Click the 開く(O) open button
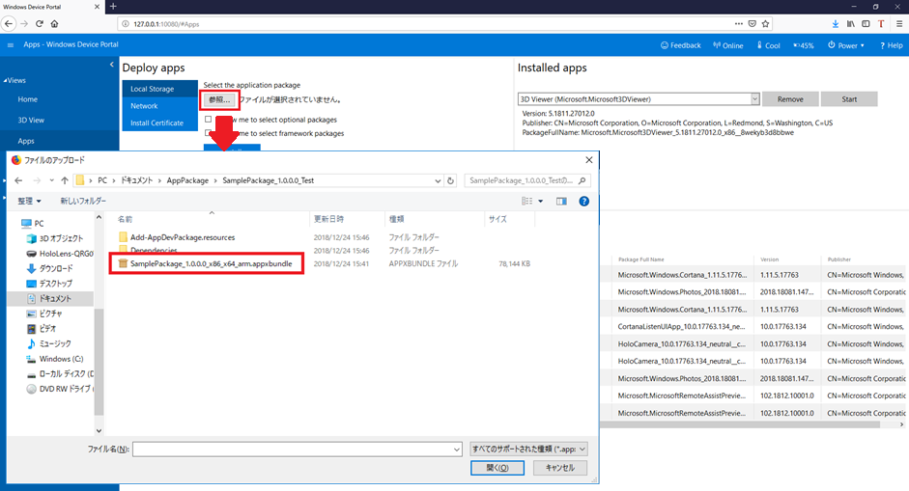Image resolution: width=909 pixels, height=491 pixels. (497, 468)
